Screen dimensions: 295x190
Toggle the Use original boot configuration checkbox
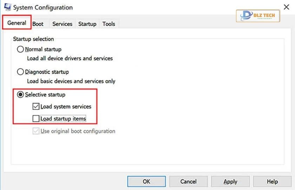(36, 131)
